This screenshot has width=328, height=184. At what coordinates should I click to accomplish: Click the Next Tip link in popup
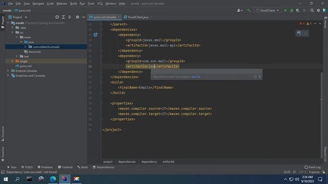pos(196,77)
